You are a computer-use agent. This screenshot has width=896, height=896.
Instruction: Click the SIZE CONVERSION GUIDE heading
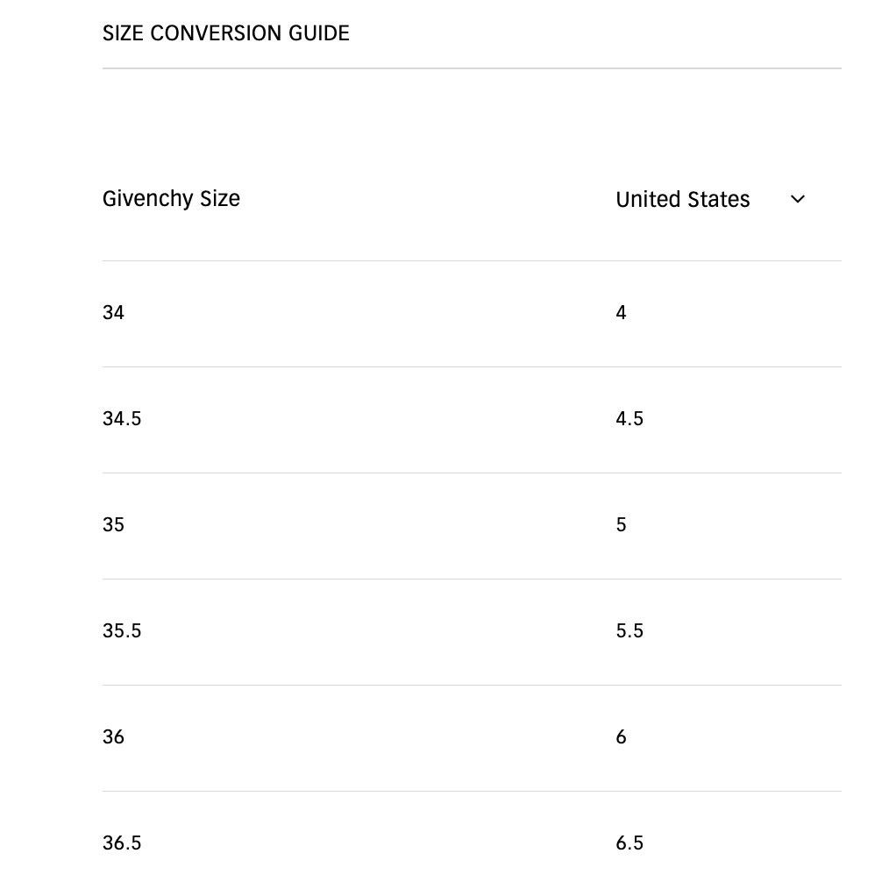pyautogui.click(x=225, y=33)
